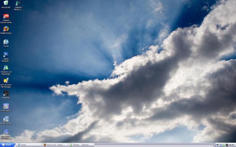Screen dimensions: 236x147
Task: Launch the SpeedFan desktop shortcut
Action: (6, 95)
